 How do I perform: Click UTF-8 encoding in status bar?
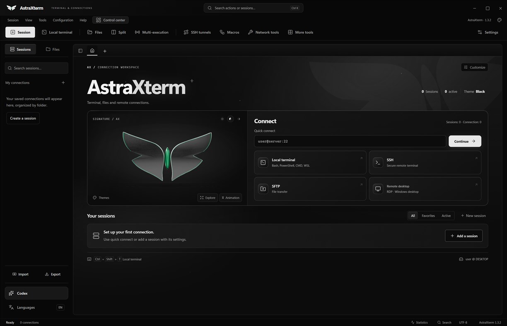point(463,322)
